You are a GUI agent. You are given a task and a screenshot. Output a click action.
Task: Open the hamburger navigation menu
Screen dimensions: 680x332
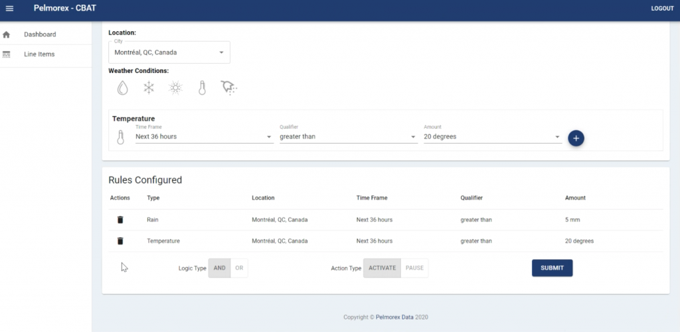9,8
